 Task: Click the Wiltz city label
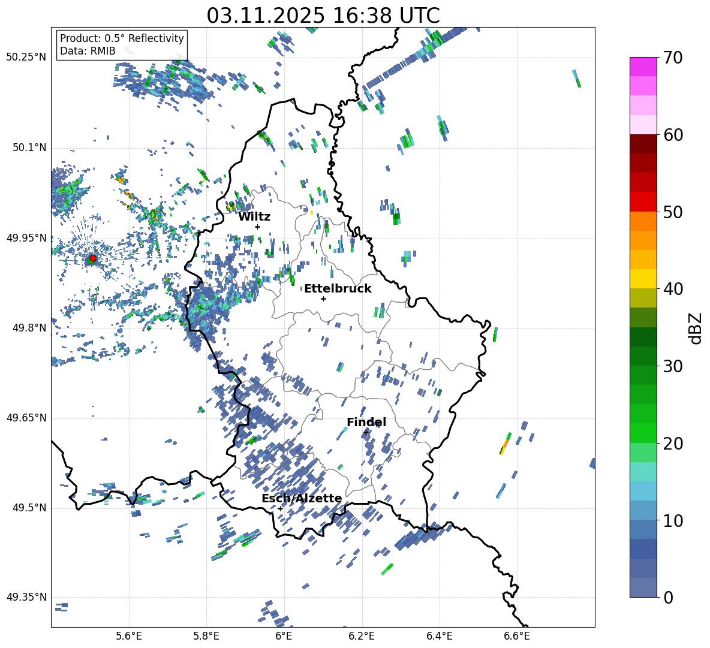point(254,216)
